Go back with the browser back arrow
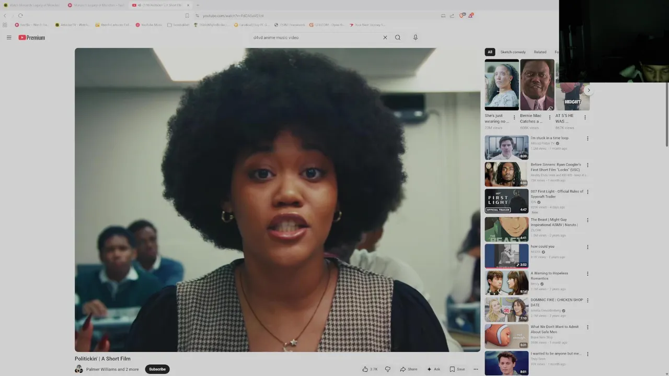The width and height of the screenshot is (669, 376). [x=5, y=16]
